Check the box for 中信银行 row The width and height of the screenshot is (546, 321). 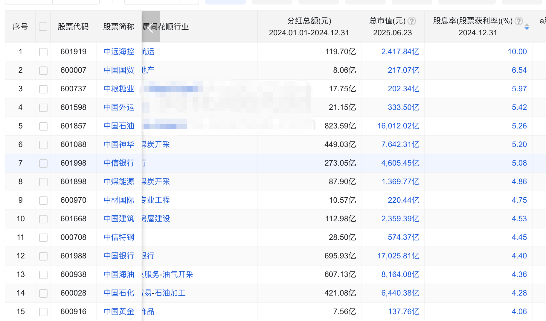point(43,163)
